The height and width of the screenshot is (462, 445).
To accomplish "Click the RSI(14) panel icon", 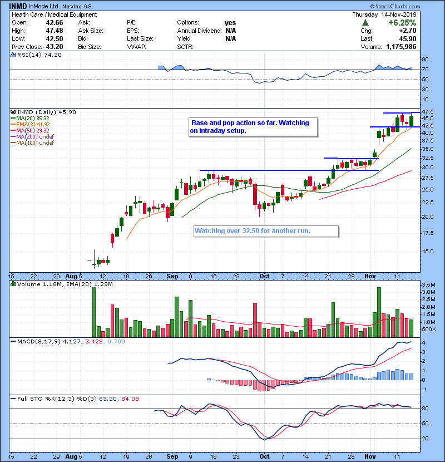I will click(13, 55).
